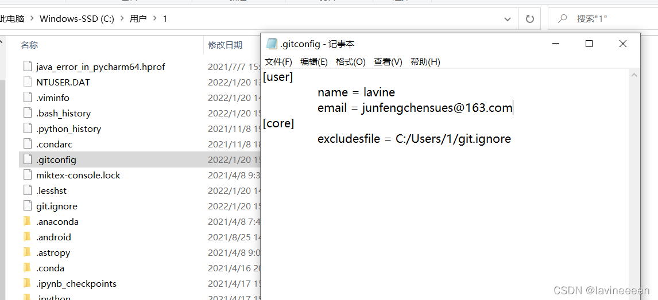
Task: Refresh the Explorer folder view
Action: point(530,19)
